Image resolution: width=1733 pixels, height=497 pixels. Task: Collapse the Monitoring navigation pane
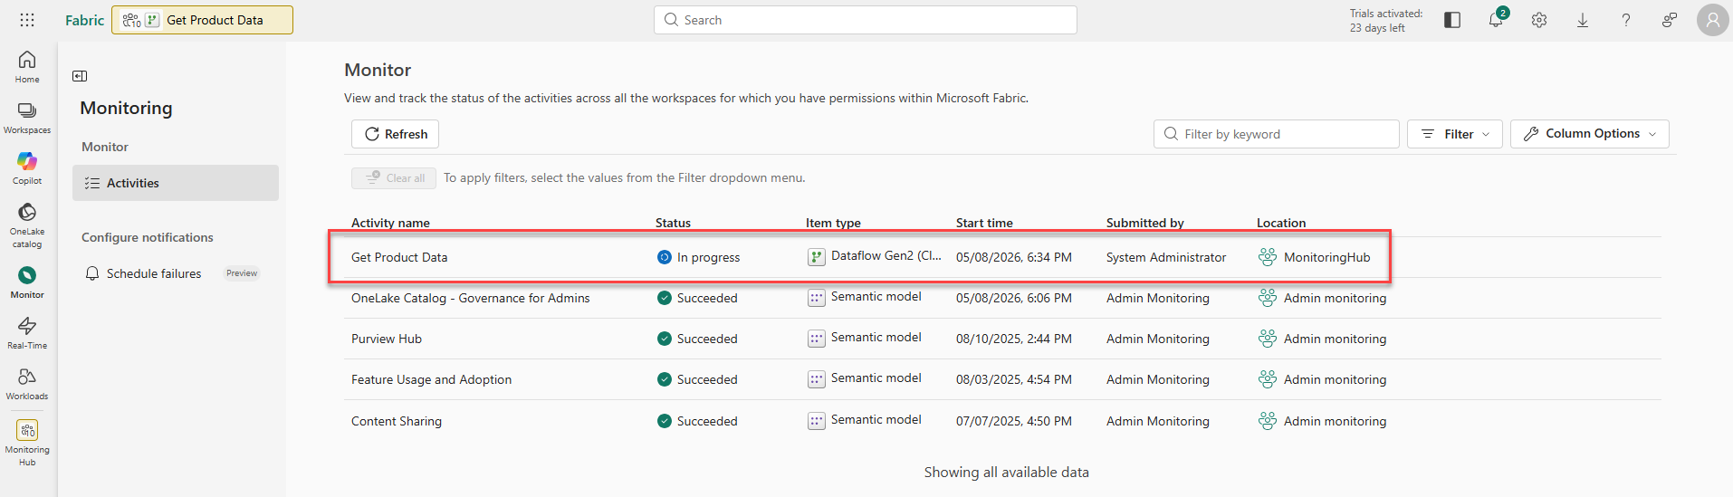[80, 76]
